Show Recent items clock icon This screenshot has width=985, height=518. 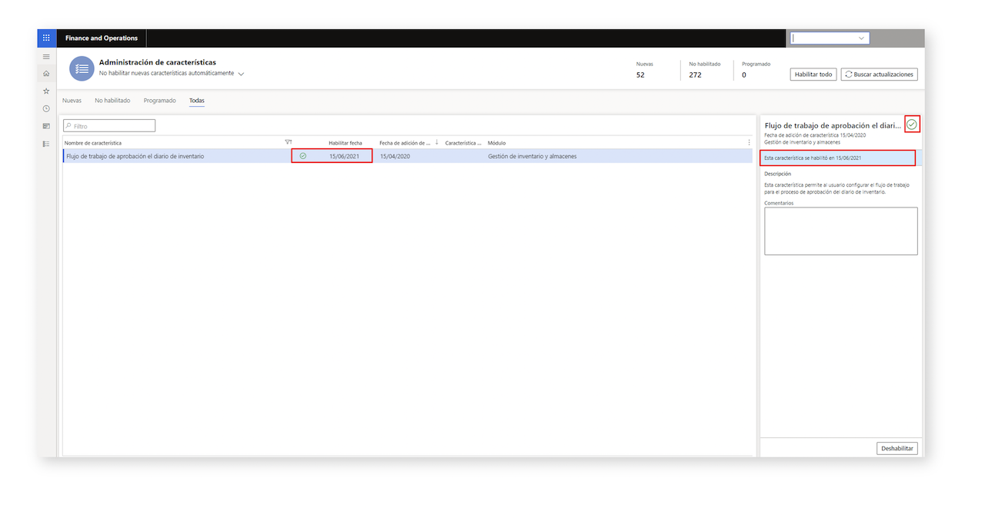click(x=46, y=108)
